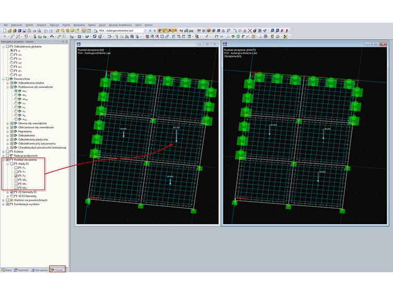Go to the next load case arrow
The height and width of the screenshot is (295, 393).
[155, 31]
